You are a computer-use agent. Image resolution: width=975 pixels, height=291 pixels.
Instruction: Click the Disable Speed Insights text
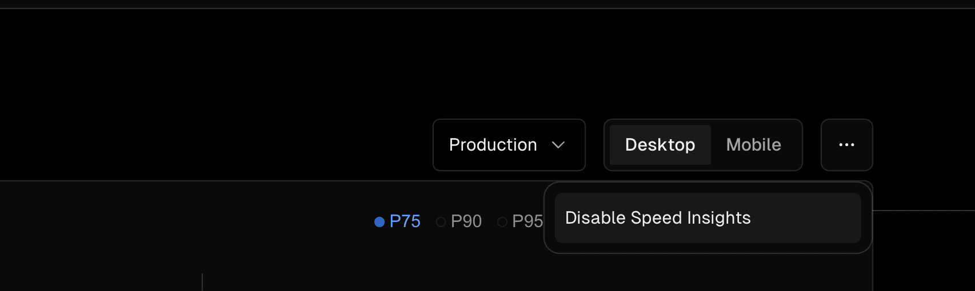[x=657, y=218]
